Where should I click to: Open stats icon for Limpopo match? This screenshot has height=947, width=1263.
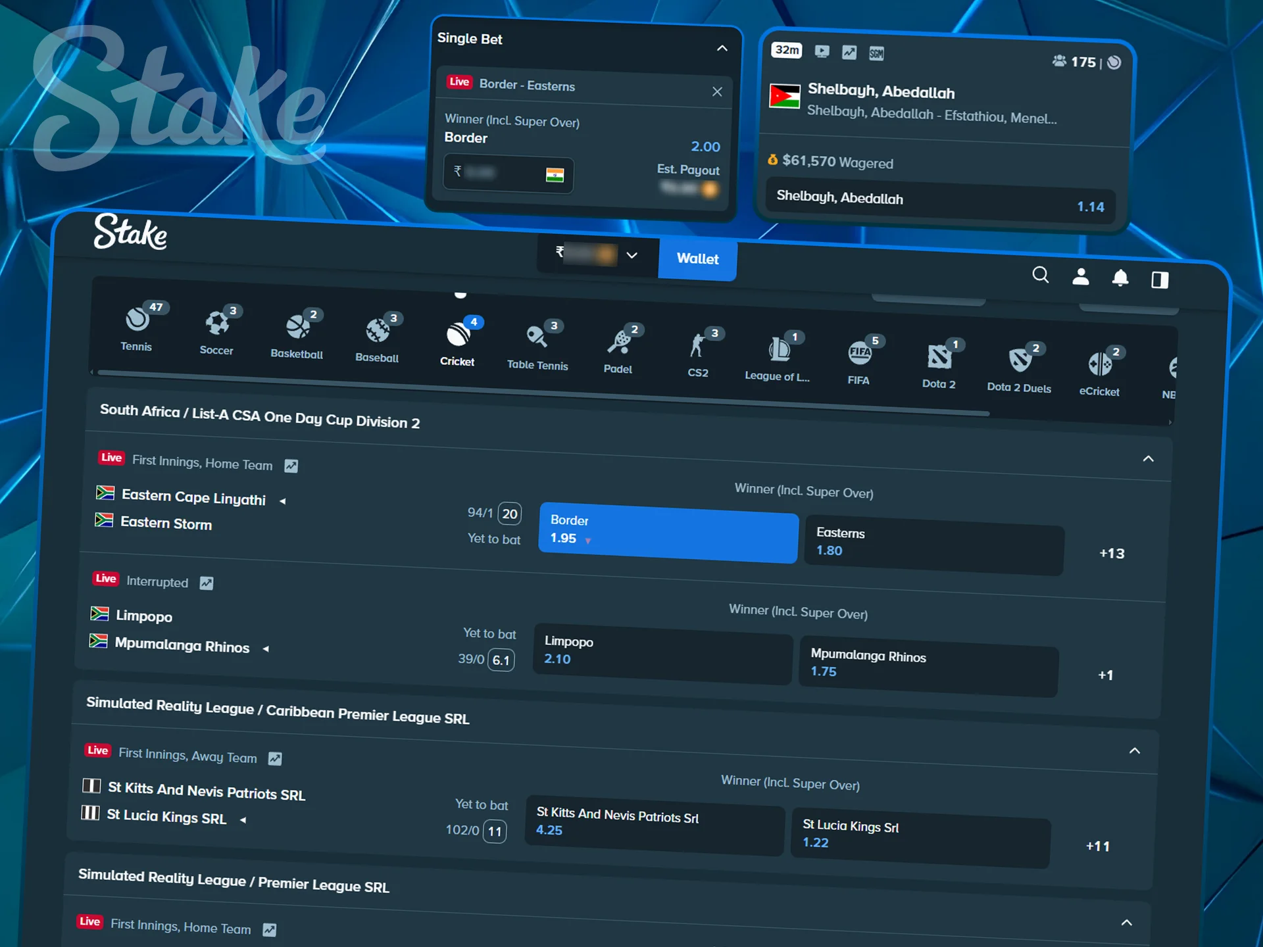point(207,583)
